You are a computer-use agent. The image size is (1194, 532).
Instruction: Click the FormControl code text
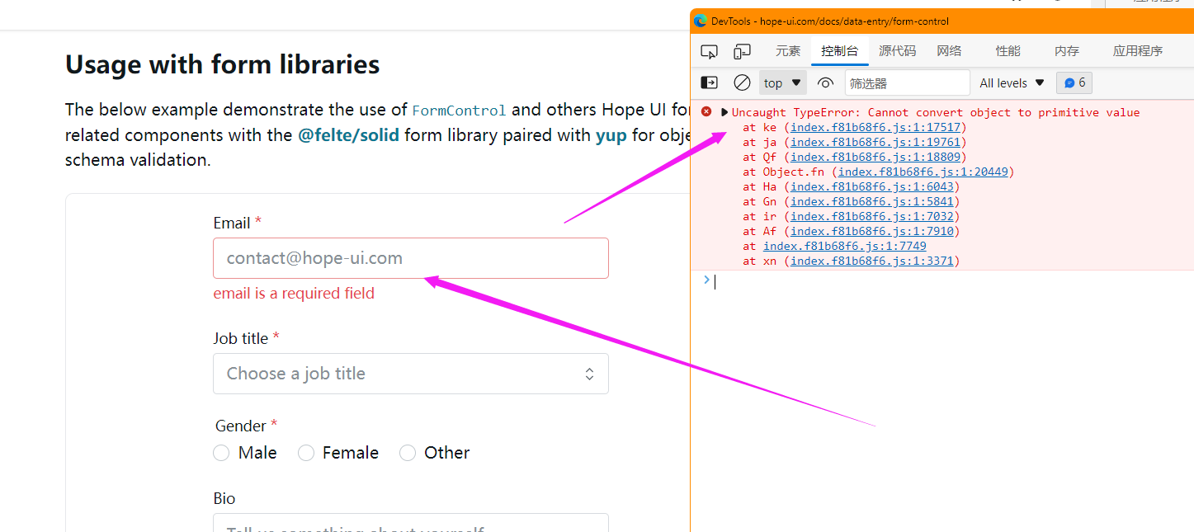pos(460,111)
